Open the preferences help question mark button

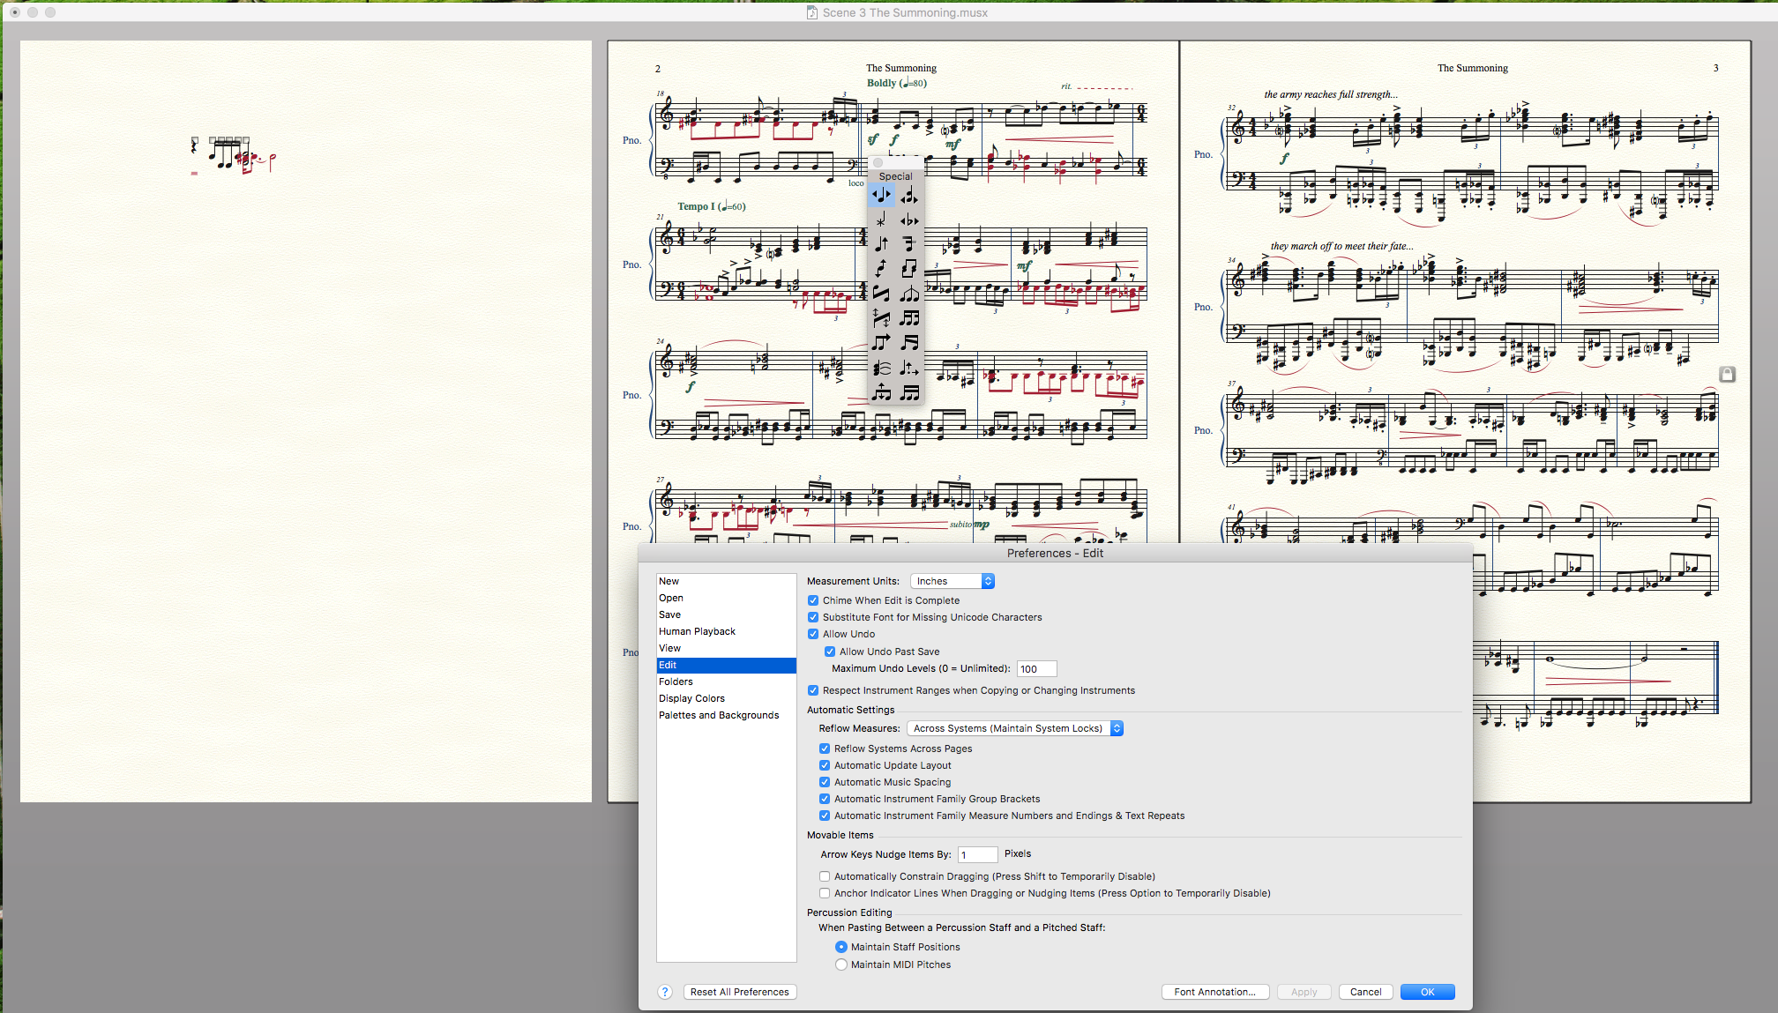[665, 992]
